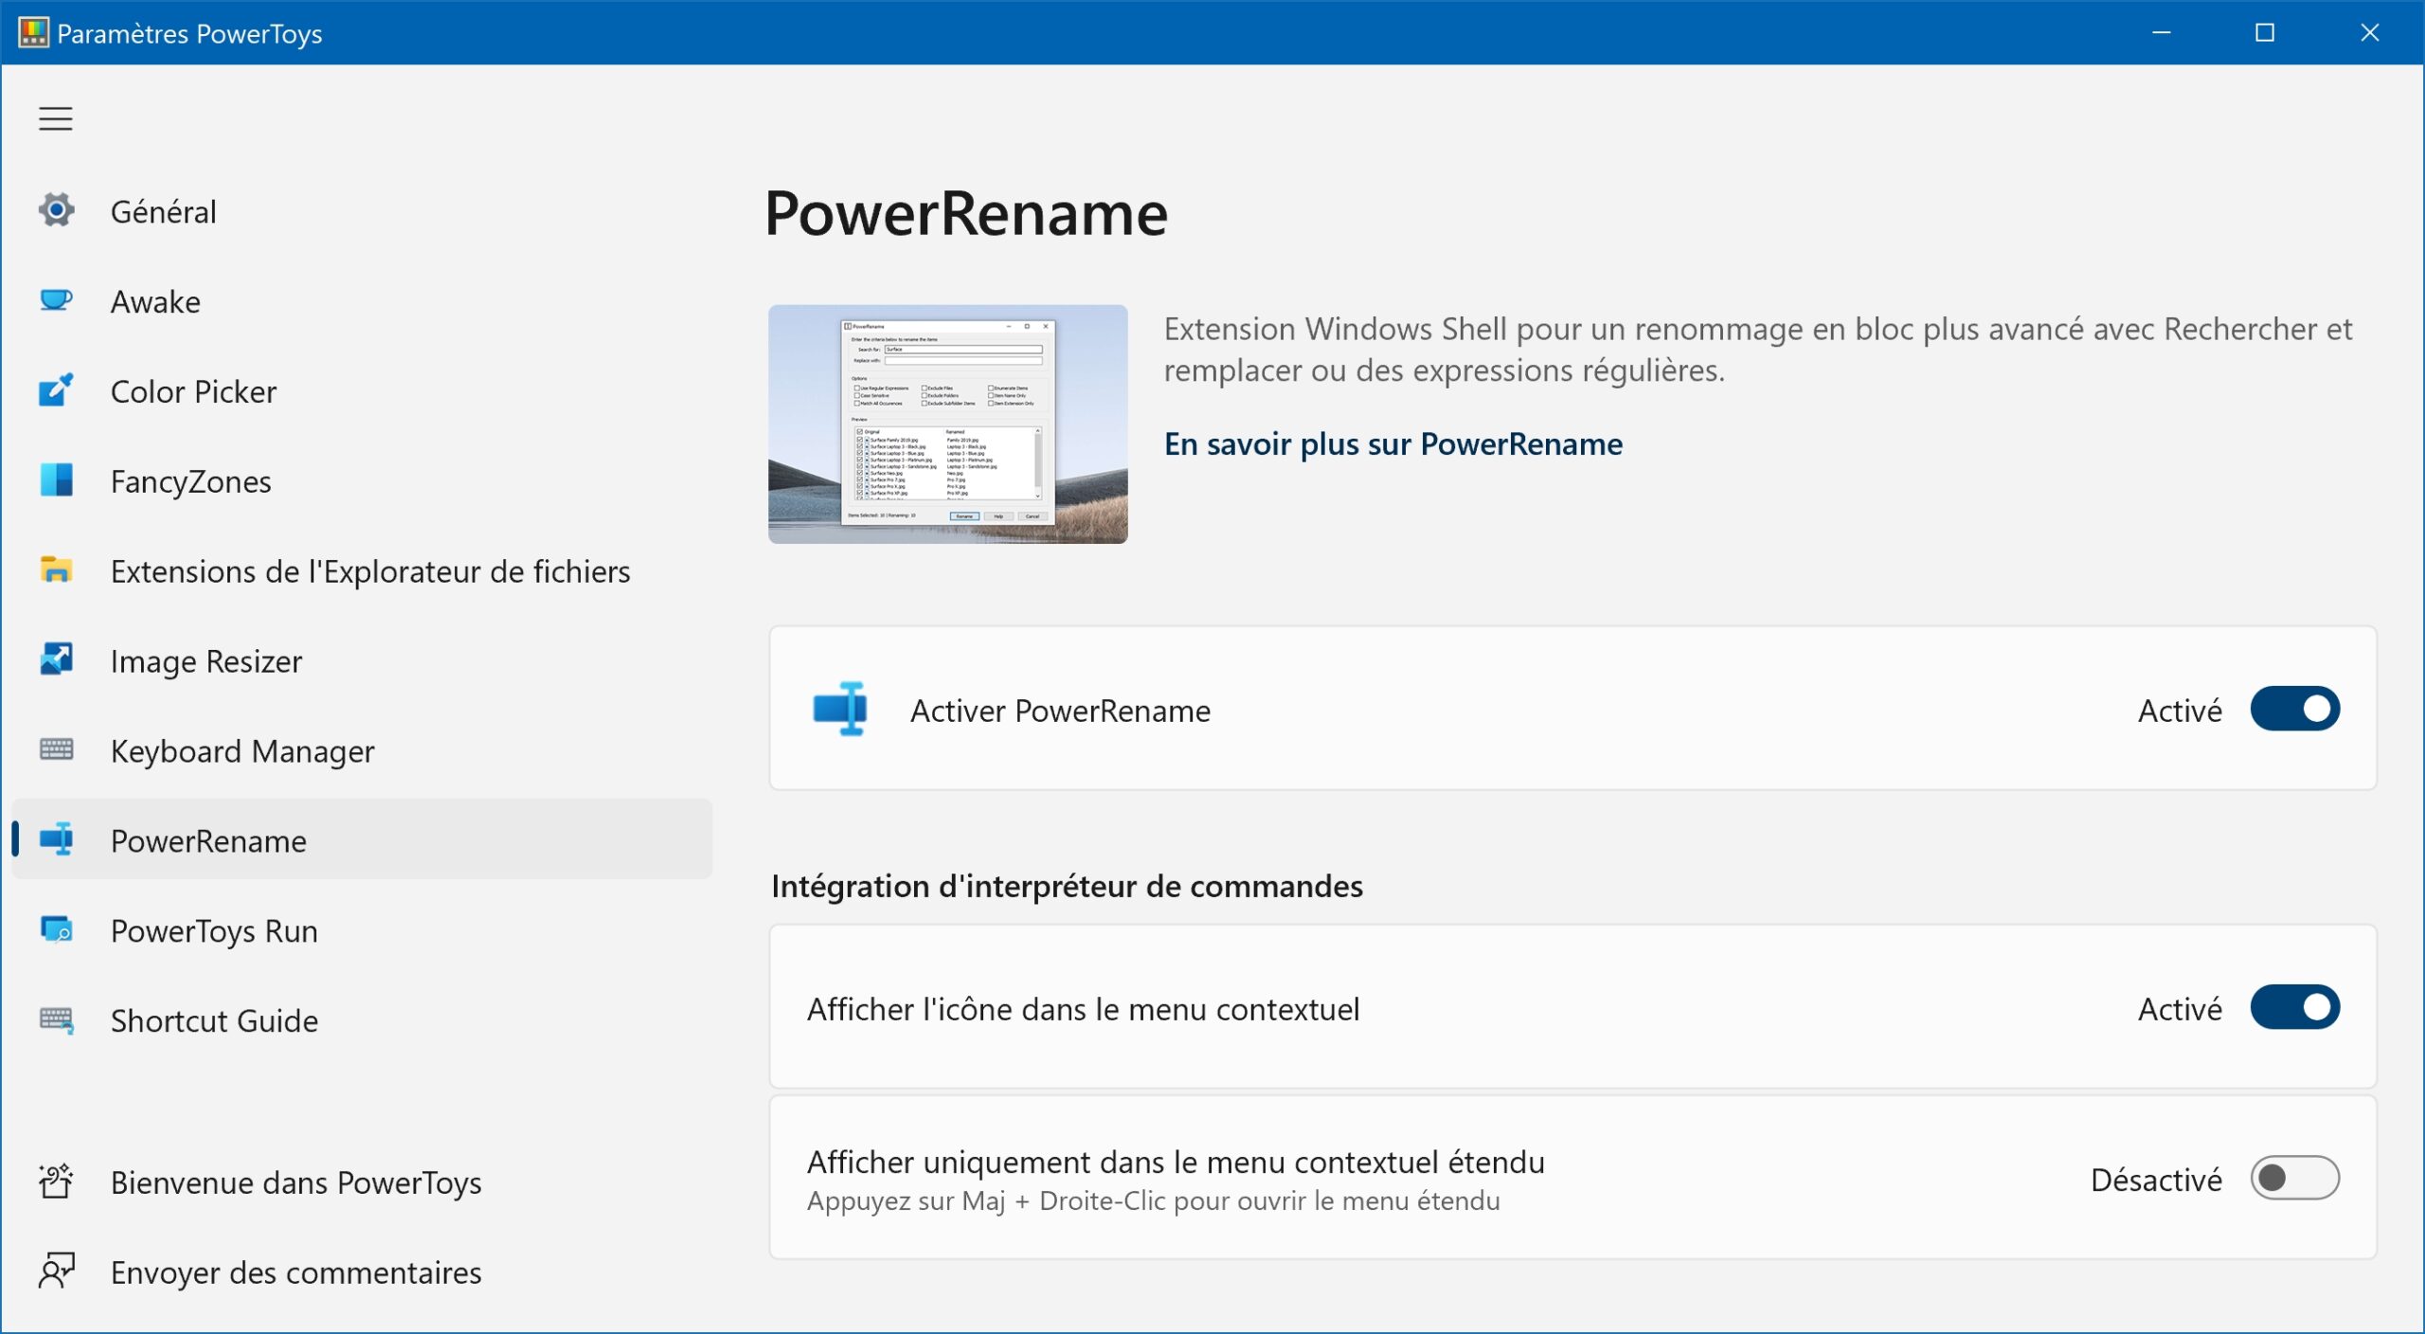
Task: Click the PowerRename page title
Action: (966, 213)
